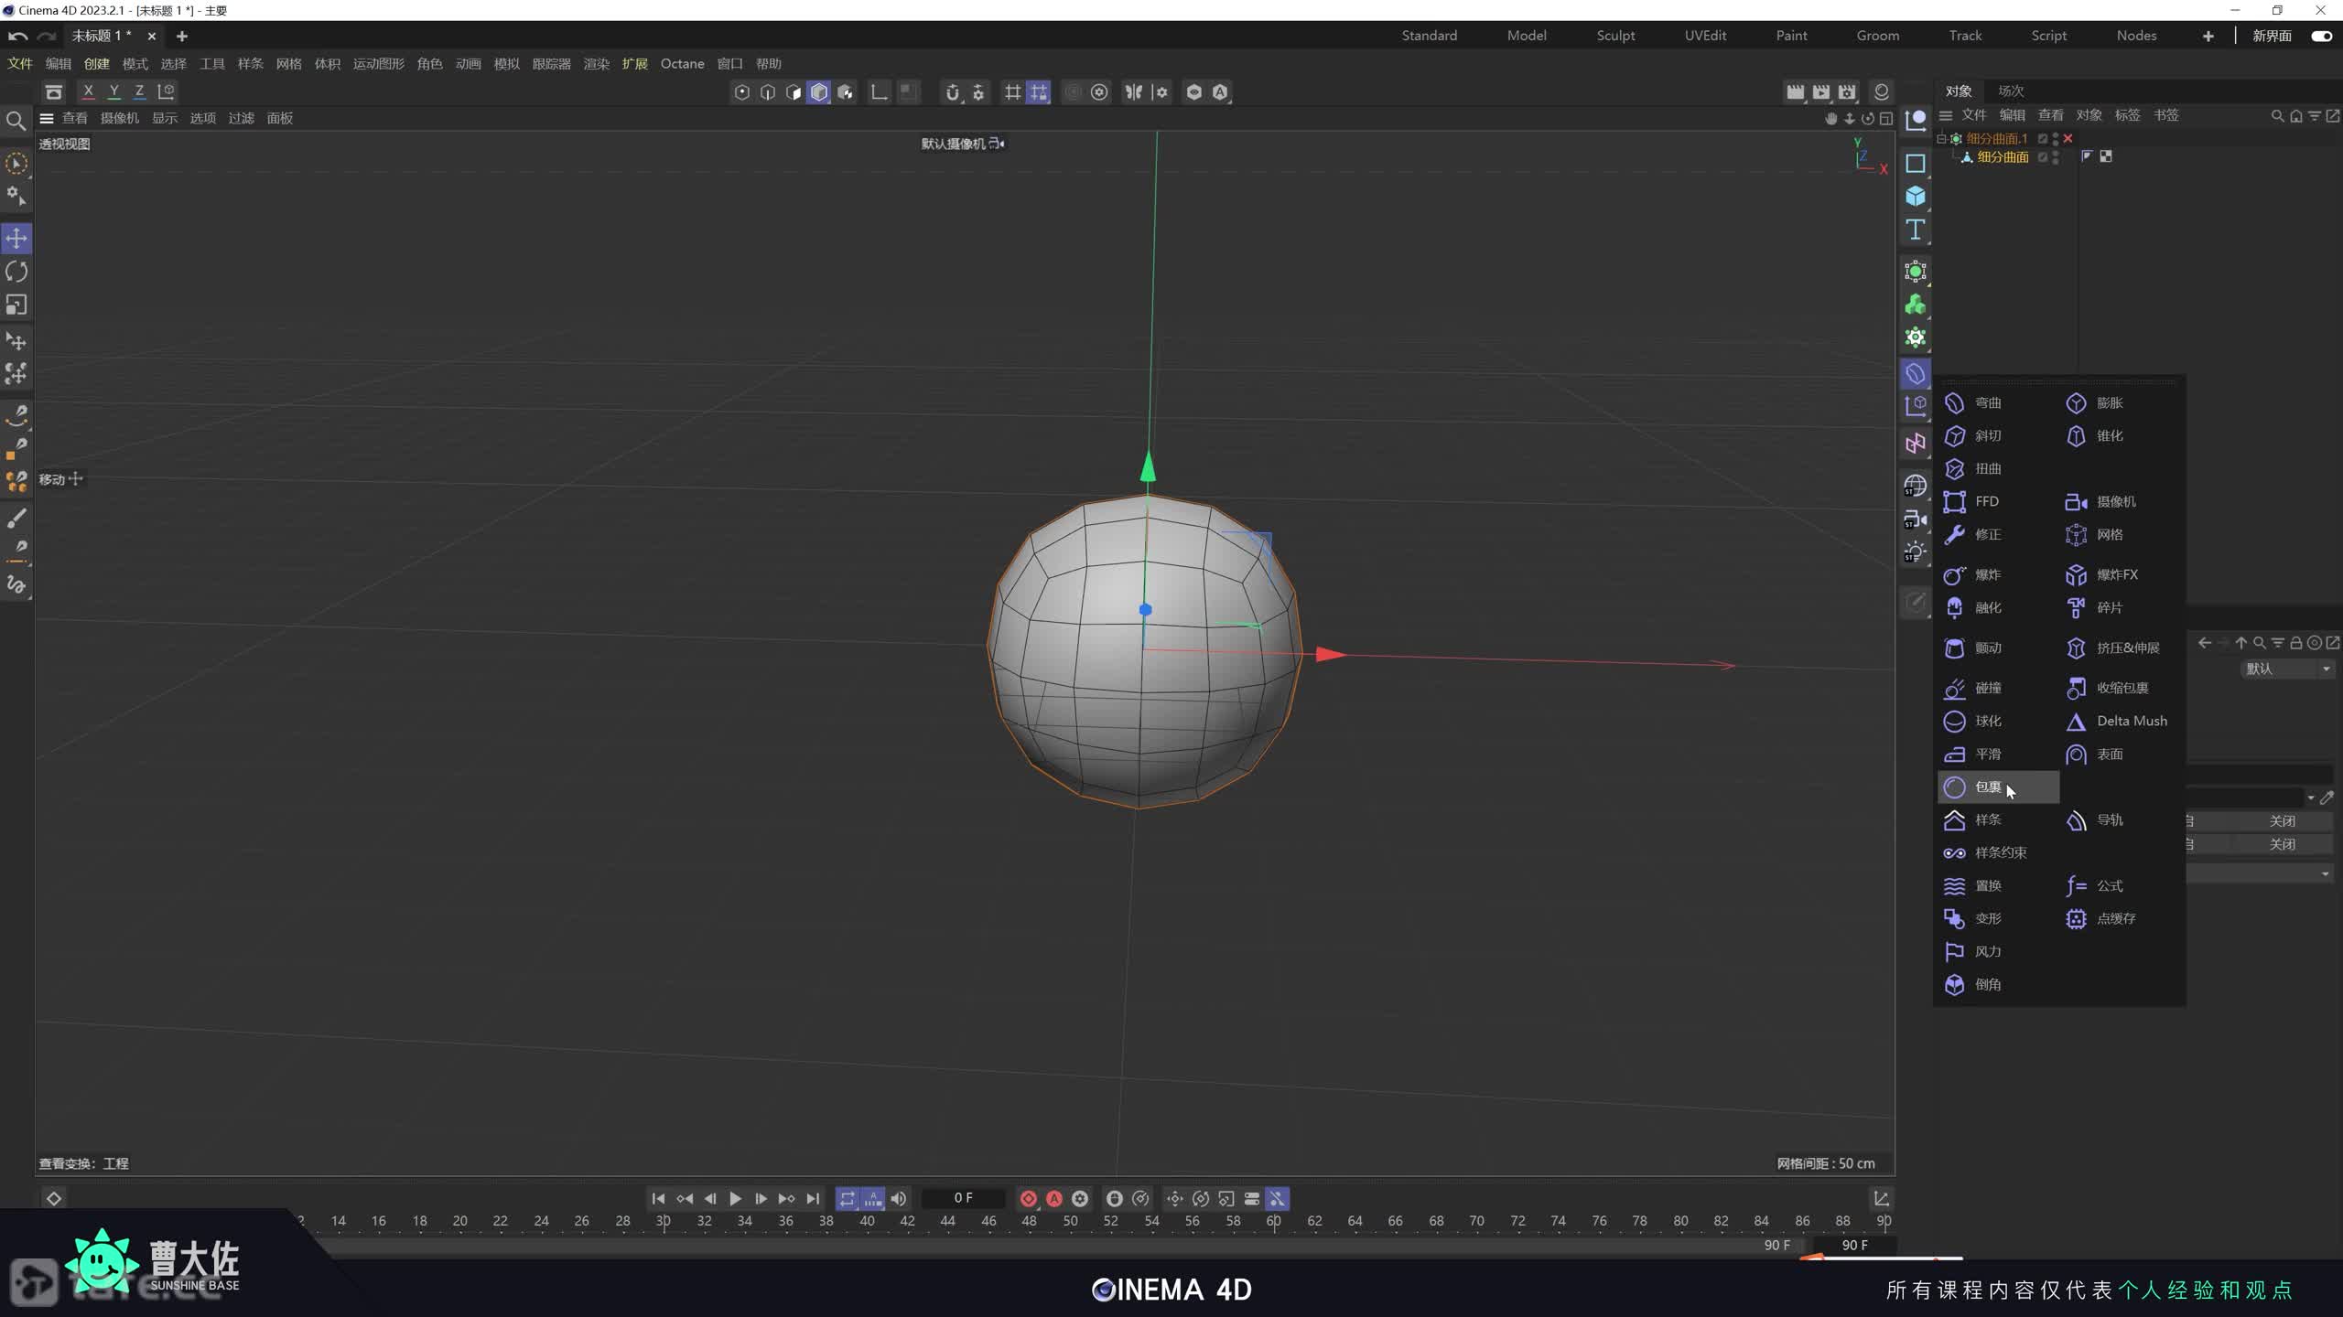Viewport: 2343px width, 1317px height.
Task: Open the viewport hamburger menu
Action: point(46,118)
